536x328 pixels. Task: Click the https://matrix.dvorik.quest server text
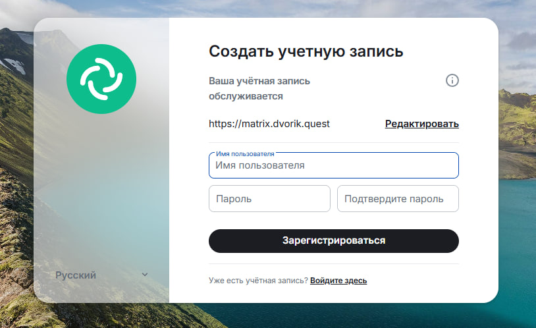tap(269, 124)
